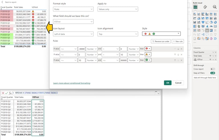Delete the second rule with its X
This screenshot has width=219, height=140.
pyautogui.click(x=181, y=55)
